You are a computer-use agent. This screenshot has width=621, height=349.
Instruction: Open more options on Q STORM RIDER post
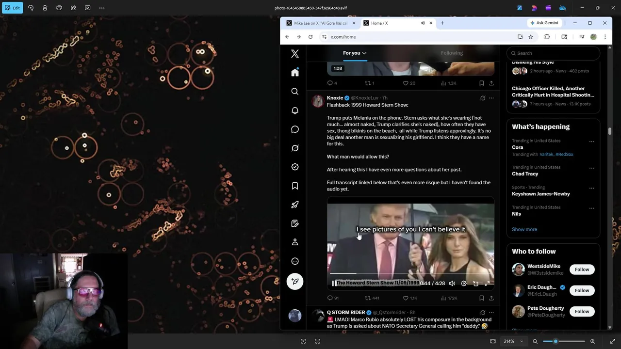(491, 313)
